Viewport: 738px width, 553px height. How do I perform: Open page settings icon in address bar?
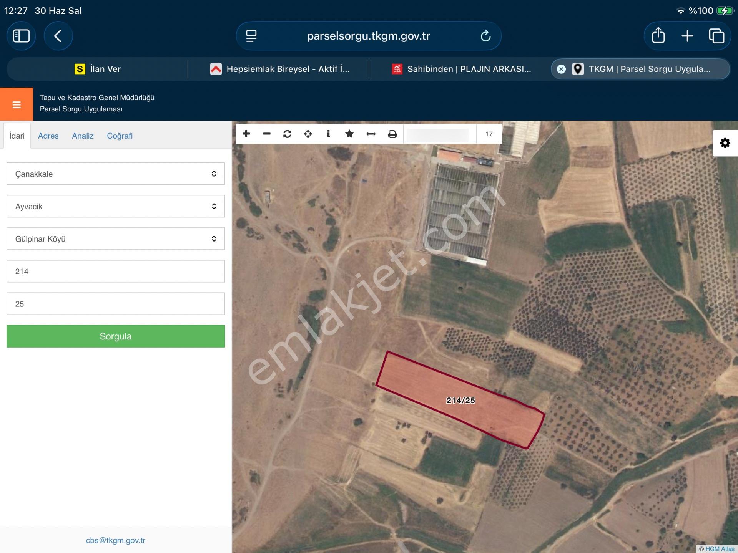tap(251, 36)
